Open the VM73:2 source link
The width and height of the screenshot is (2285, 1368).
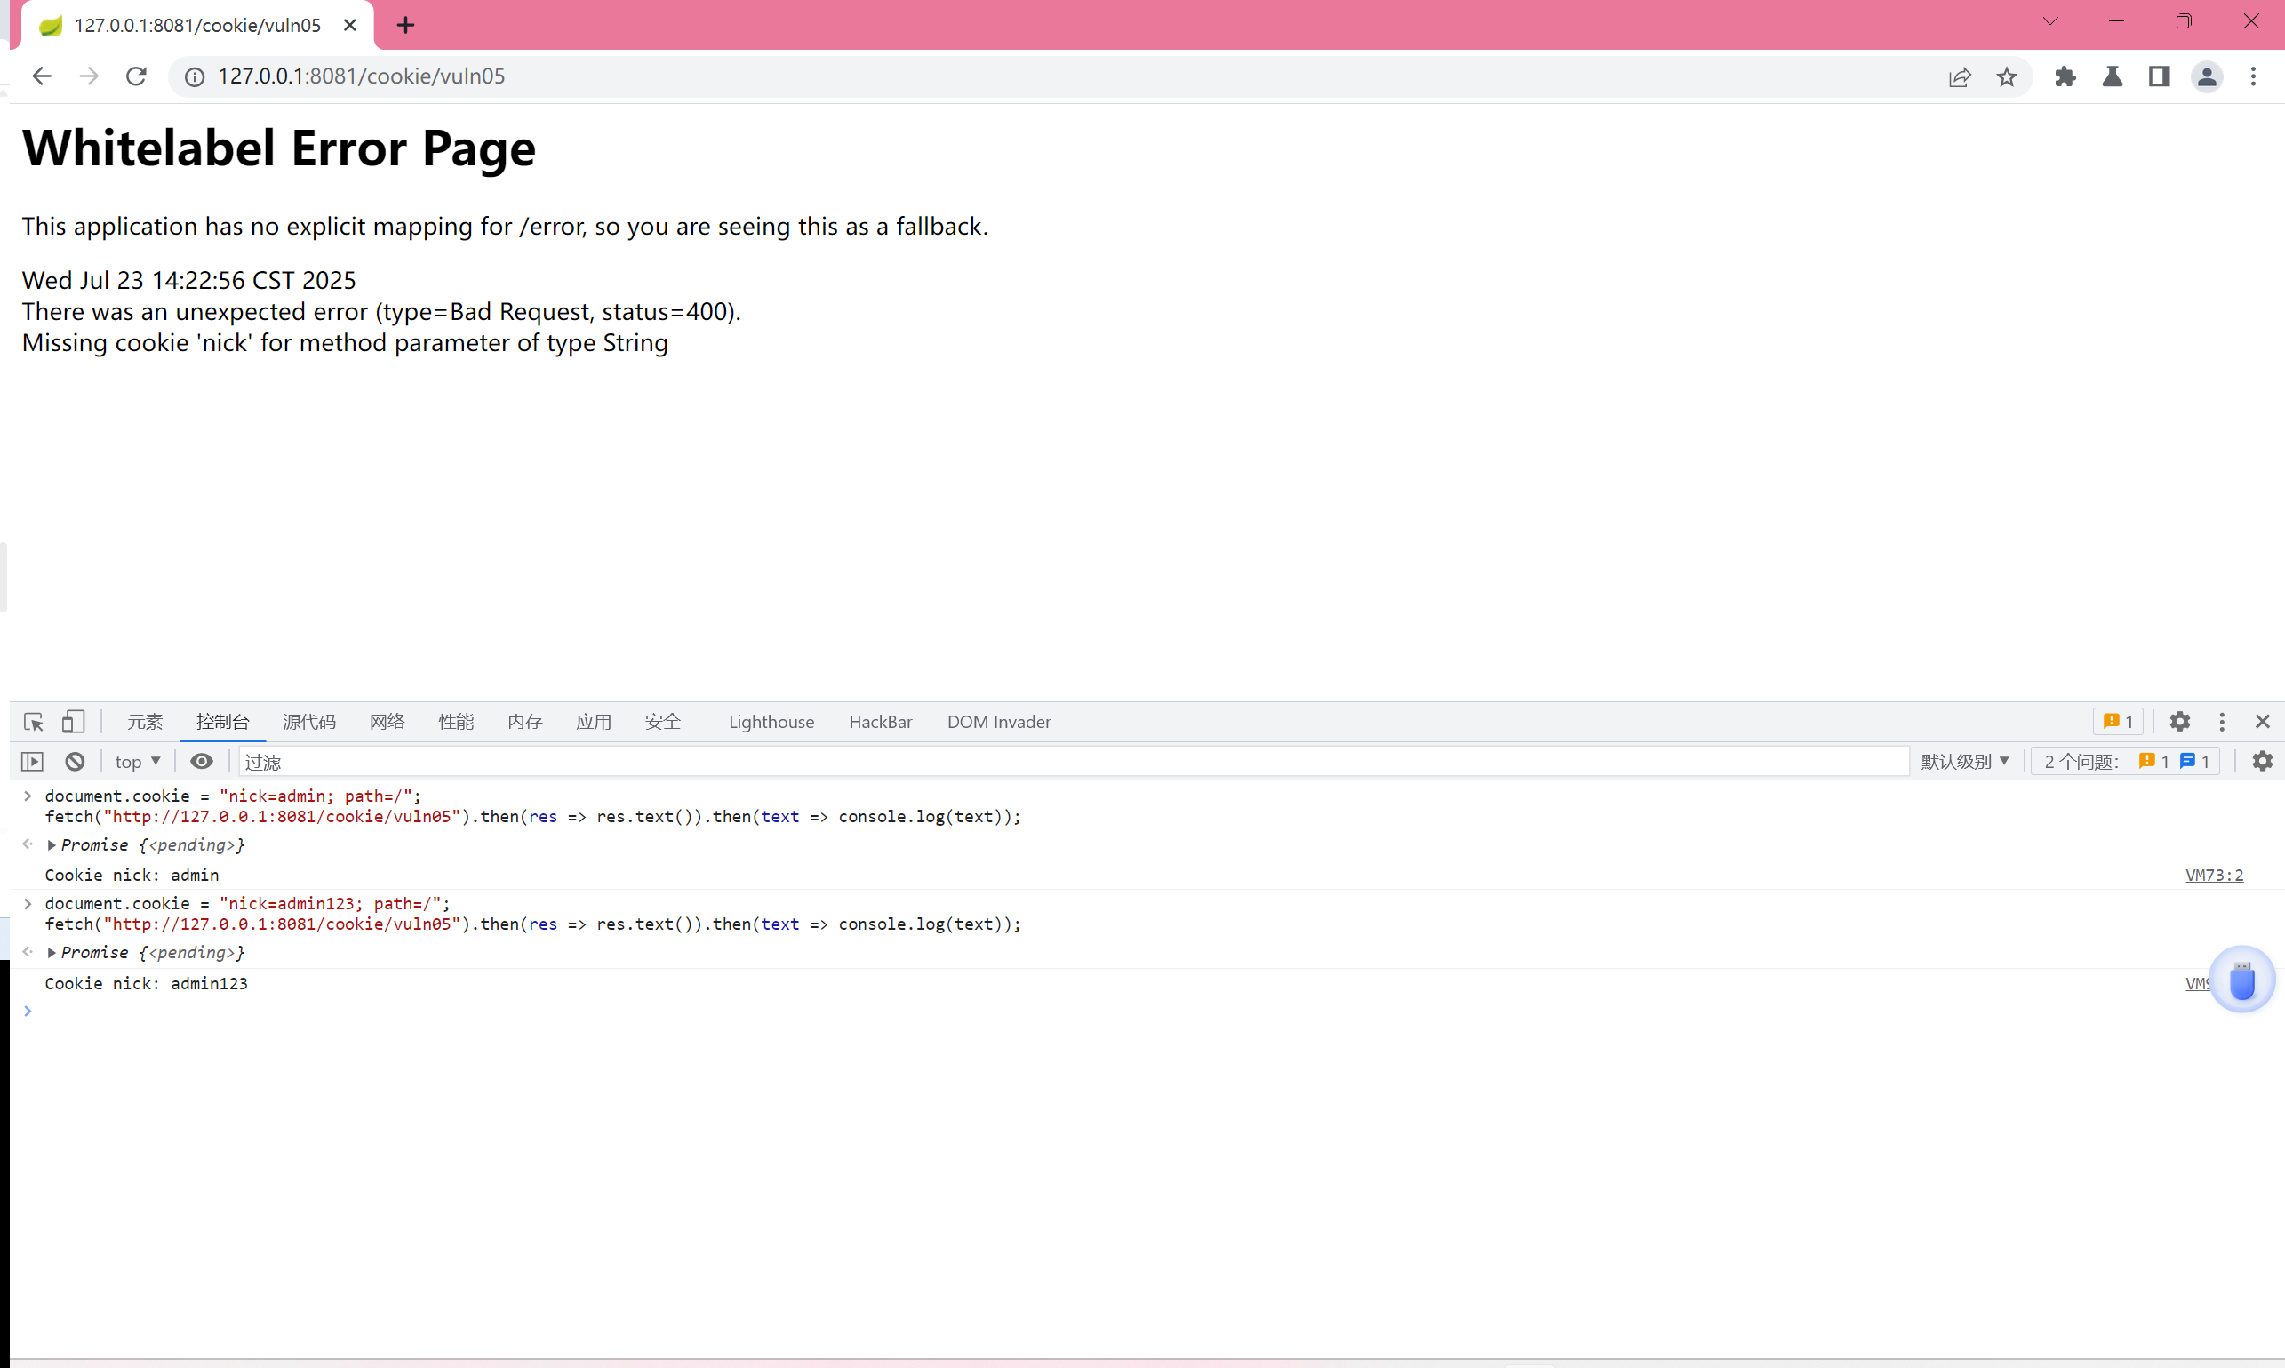click(2214, 876)
